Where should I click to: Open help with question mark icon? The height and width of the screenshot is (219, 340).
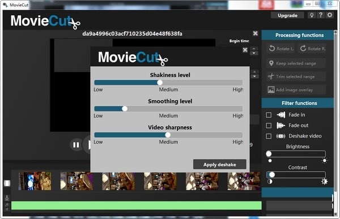coord(321,15)
